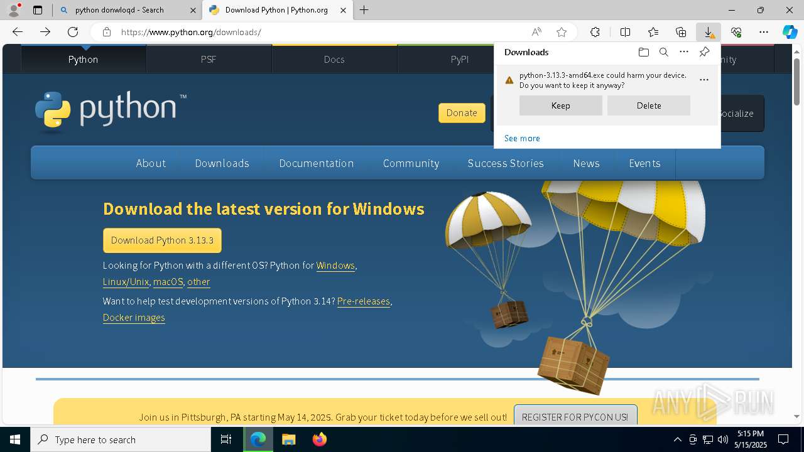This screenshot has height=452, width=804.
Task: Open the PSF top tab
Action: click(x=209, y=59)
